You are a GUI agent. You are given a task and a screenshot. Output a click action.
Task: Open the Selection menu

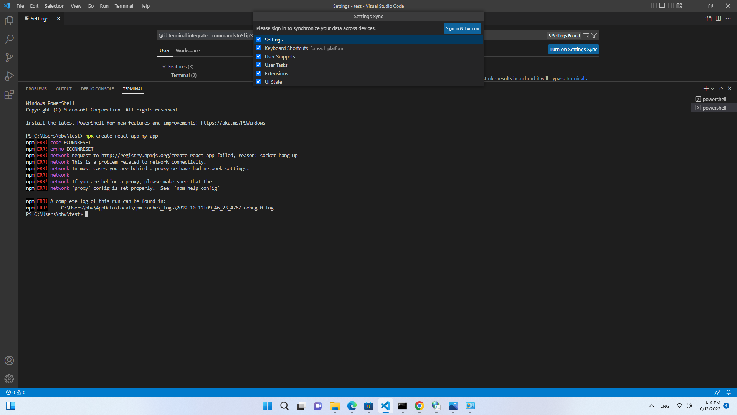[55, 6]
